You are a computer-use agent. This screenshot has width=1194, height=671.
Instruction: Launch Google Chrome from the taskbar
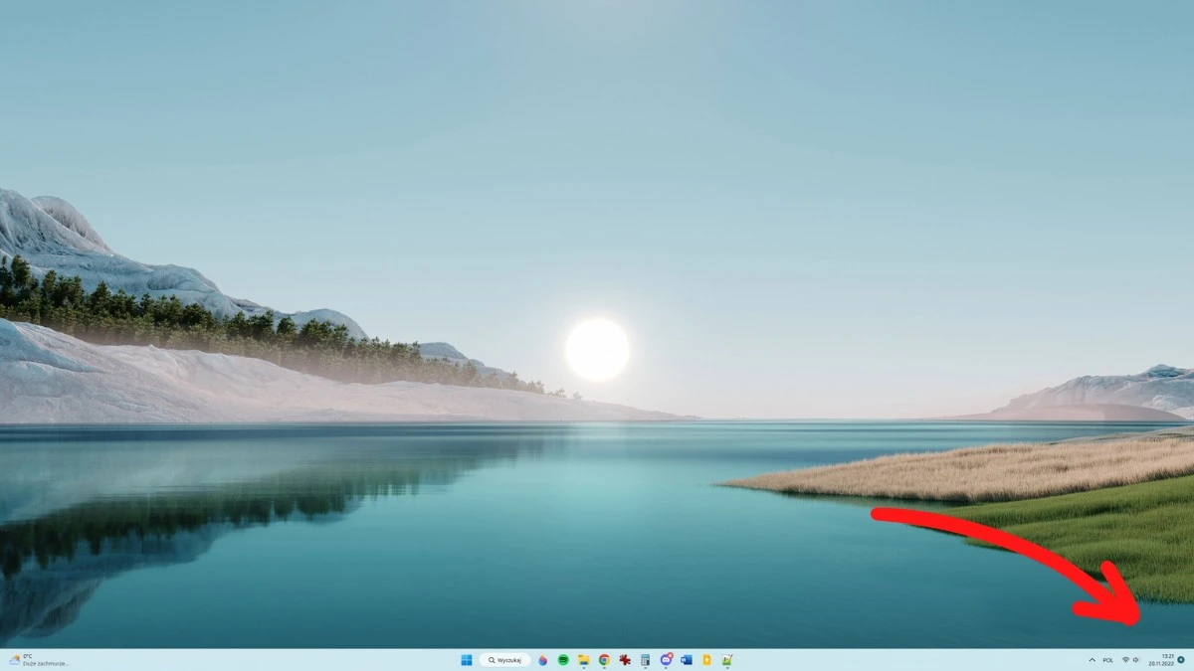click(x=603, y=660)
